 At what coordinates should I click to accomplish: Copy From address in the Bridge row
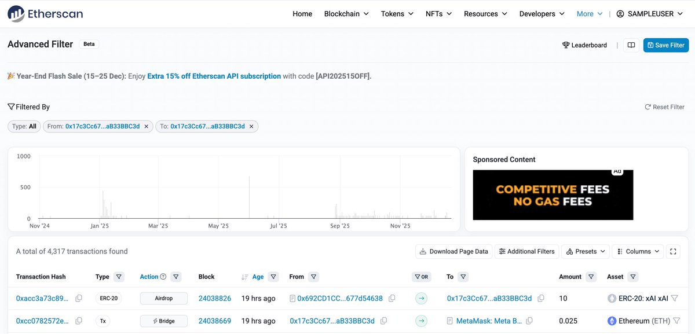point(384,321)
